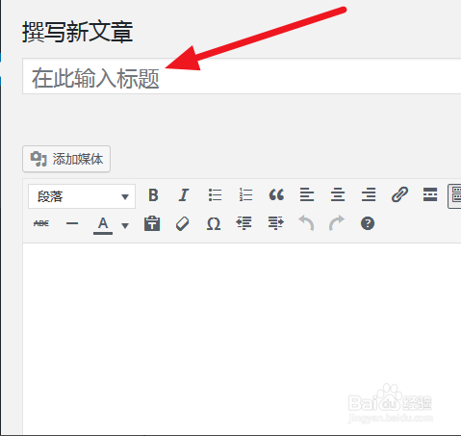
Task: Toggle bold formatting
Action: pos(153,195)
